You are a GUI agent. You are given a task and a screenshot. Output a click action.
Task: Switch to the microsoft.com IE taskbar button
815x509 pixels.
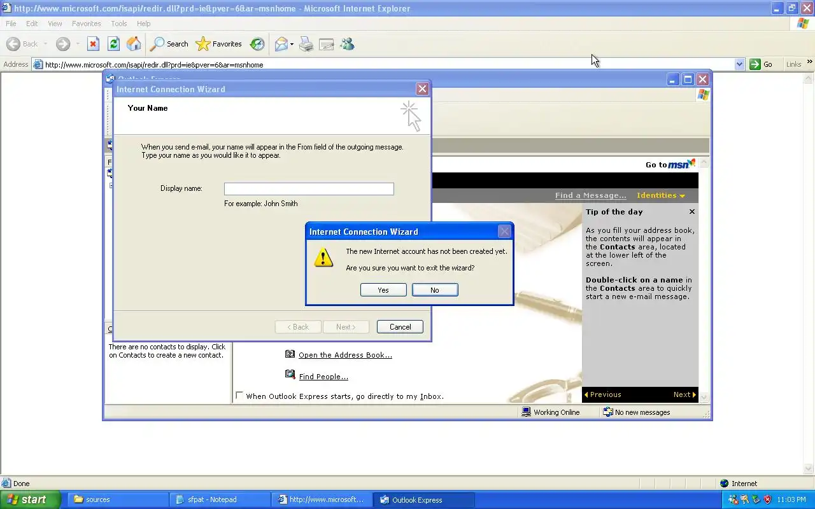pos(322,499)
